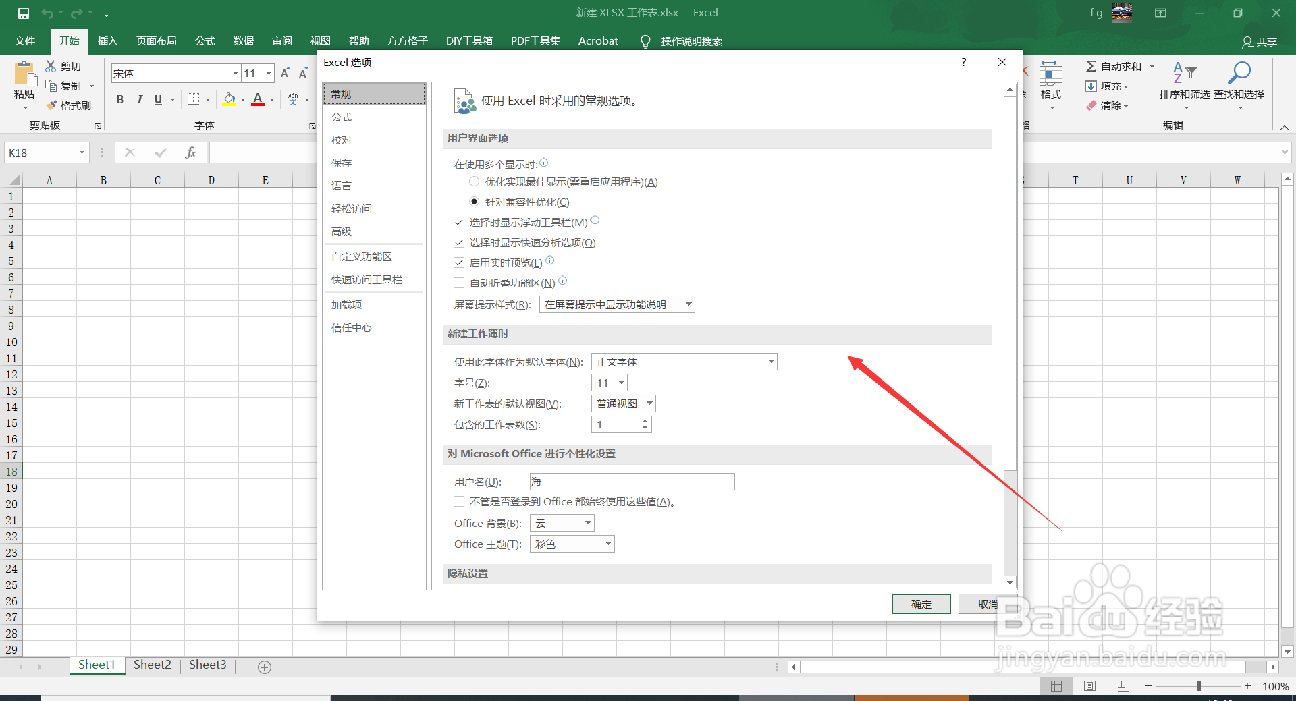Toggle Underline formatting
This screenshot has width=1296, height=701.
coord(158,99)
